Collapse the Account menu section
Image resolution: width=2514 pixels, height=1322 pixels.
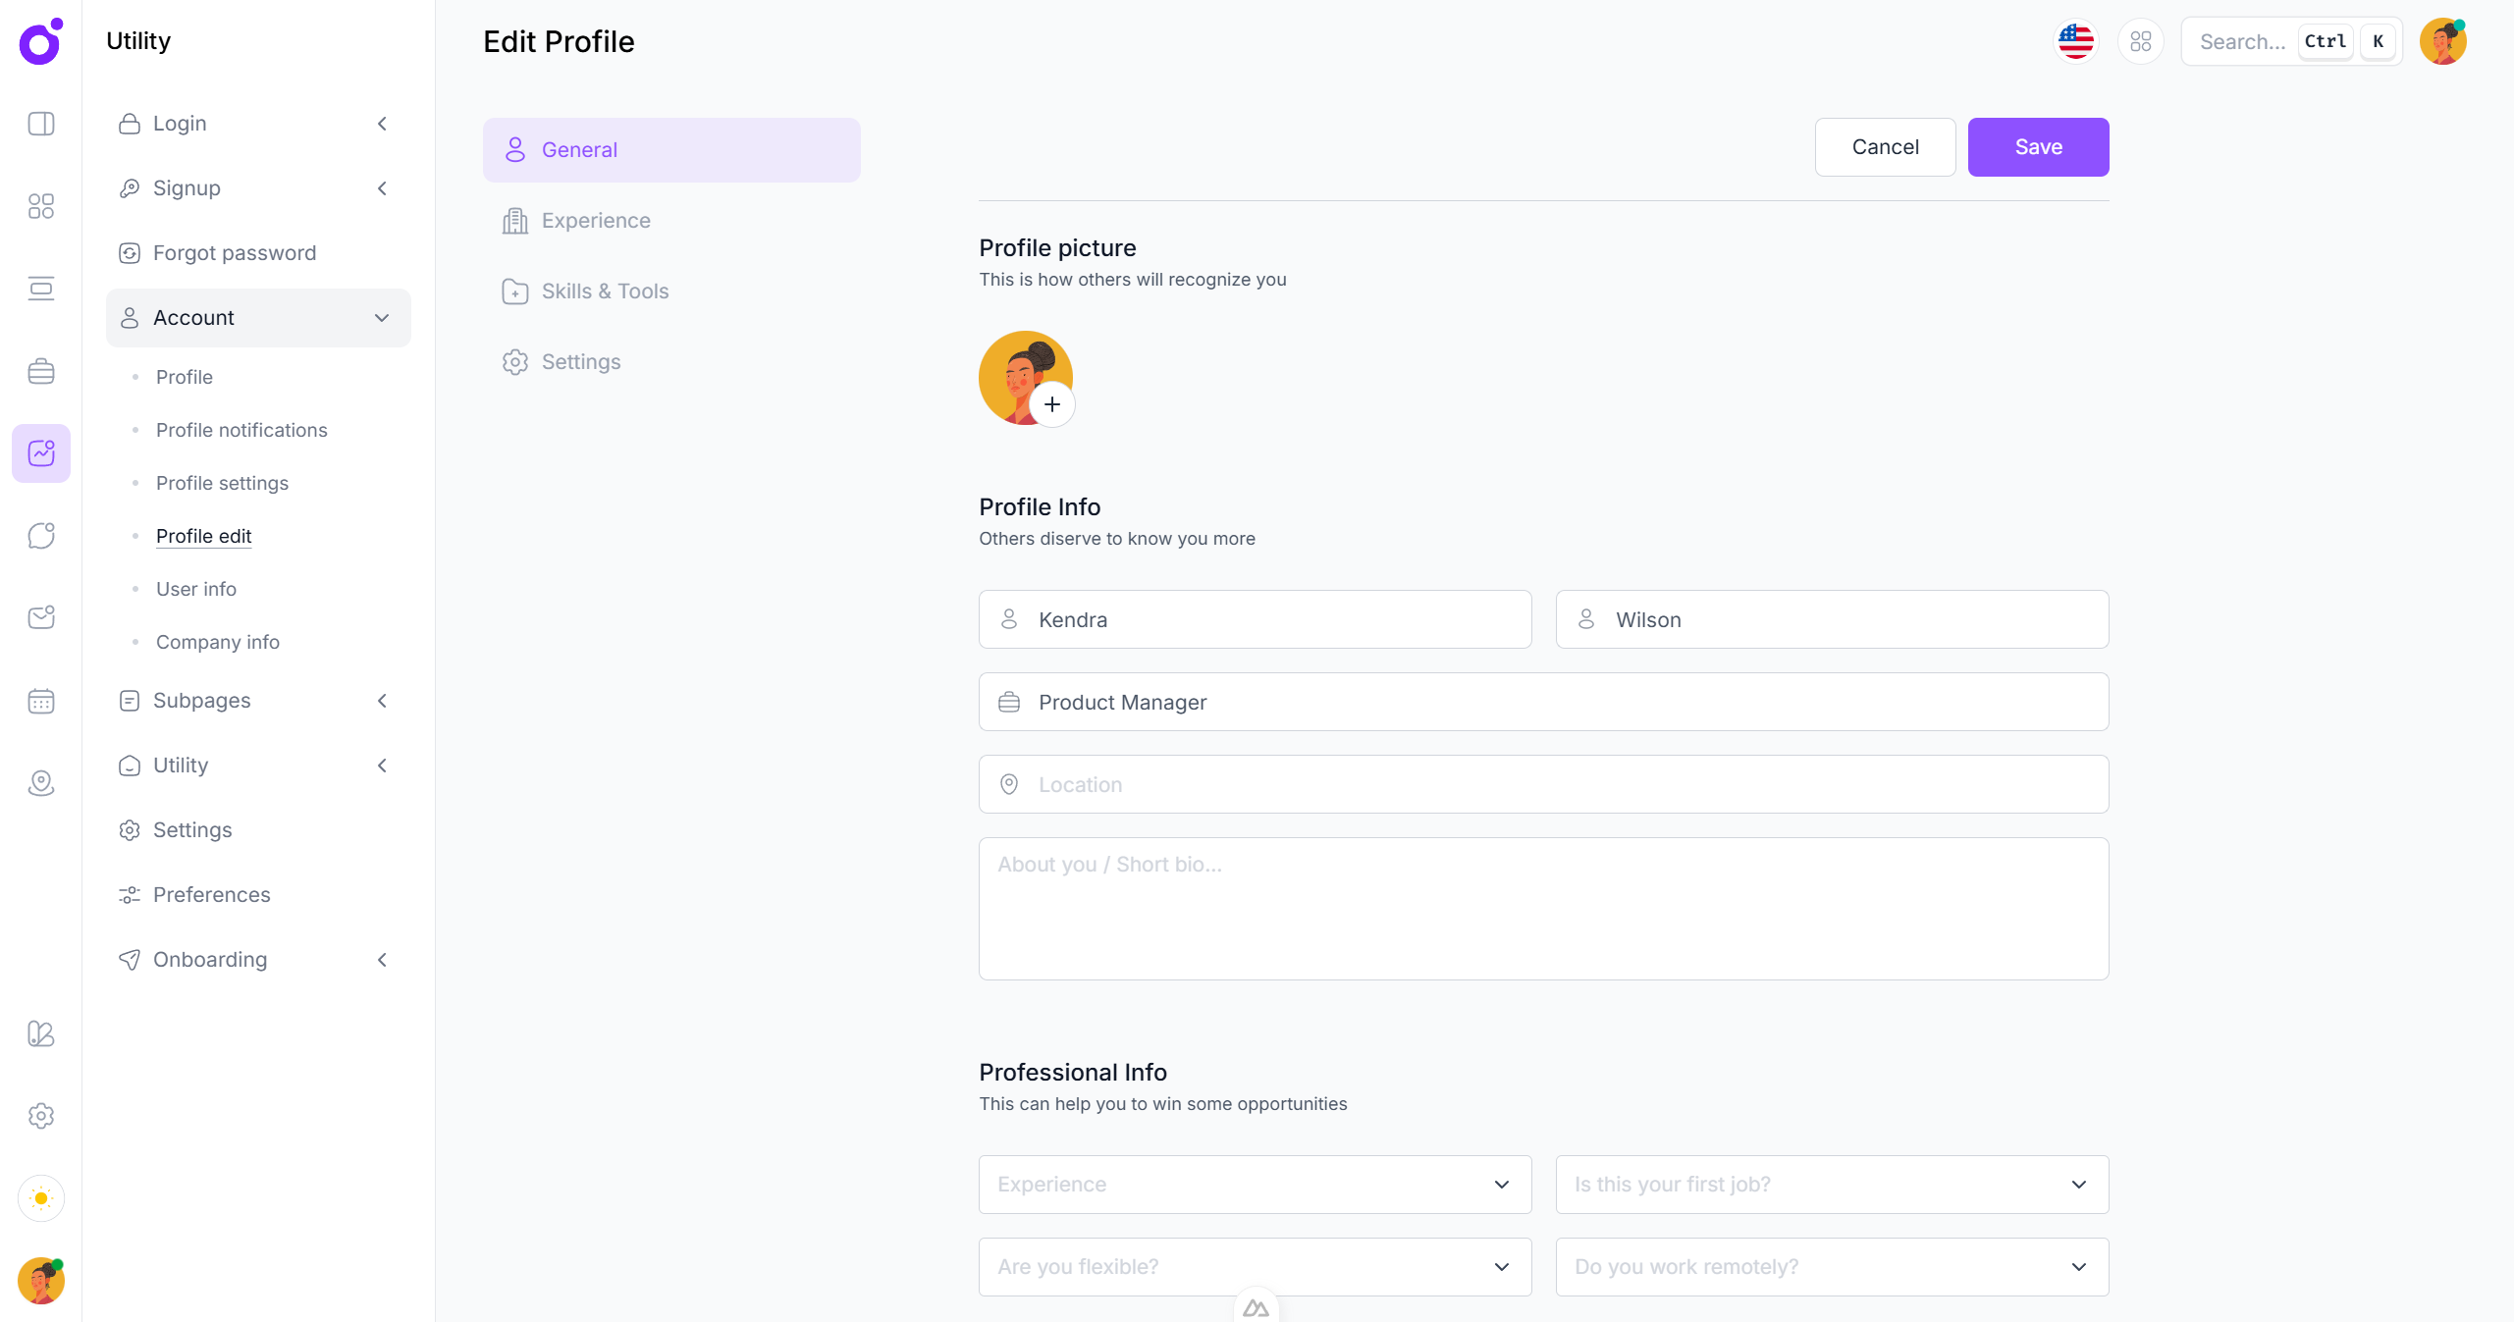(x=258, y=318)
